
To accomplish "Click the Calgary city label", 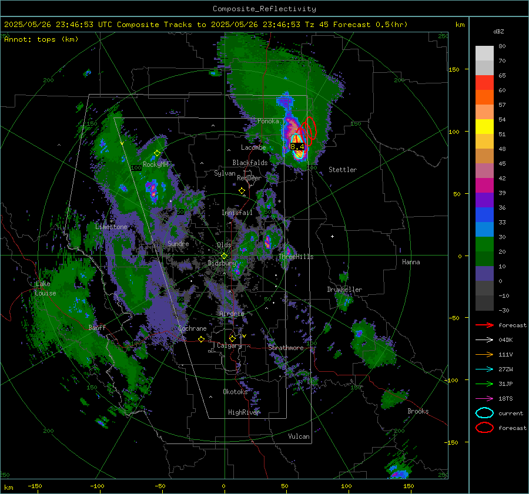I will pos(229,345).
